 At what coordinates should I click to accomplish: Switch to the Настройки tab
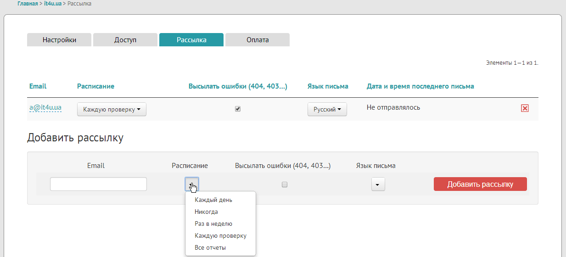tap(59, 40)
